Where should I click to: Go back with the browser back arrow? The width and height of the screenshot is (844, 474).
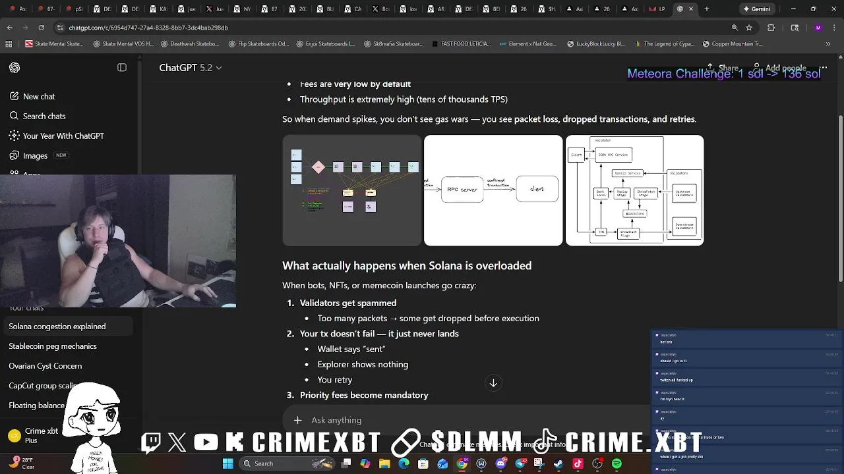click(x=9, y=28)
